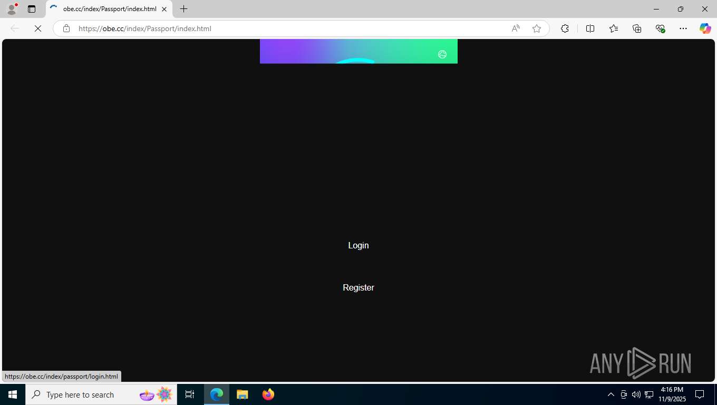The image size is (717, 405).
Task: Close the obe.cc Passport tab
Action: (164, 9)
